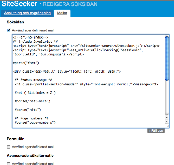Click the textarea resize grip corner

coord(167,126)
